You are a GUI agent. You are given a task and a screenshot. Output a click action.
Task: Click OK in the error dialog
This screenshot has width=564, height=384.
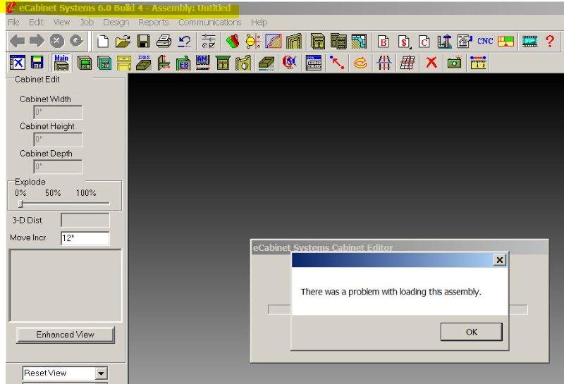click(471, 332)
